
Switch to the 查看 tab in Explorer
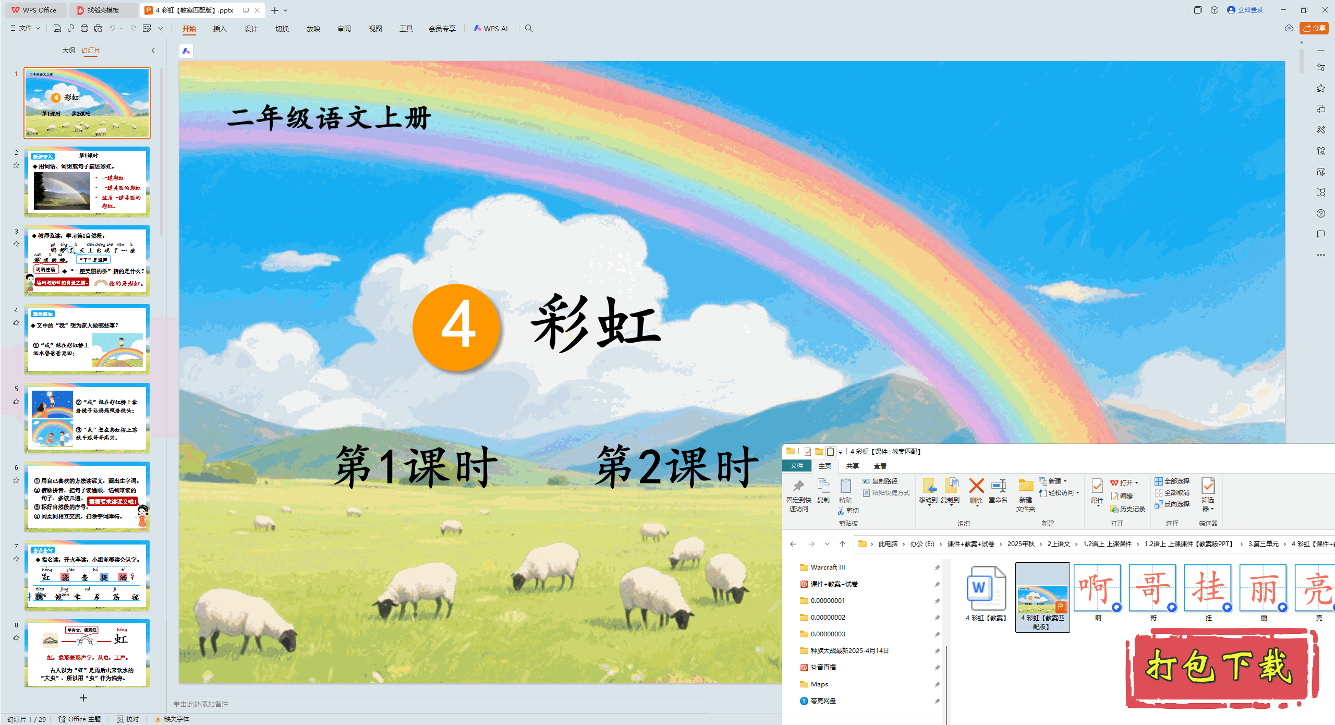point(880,466)
